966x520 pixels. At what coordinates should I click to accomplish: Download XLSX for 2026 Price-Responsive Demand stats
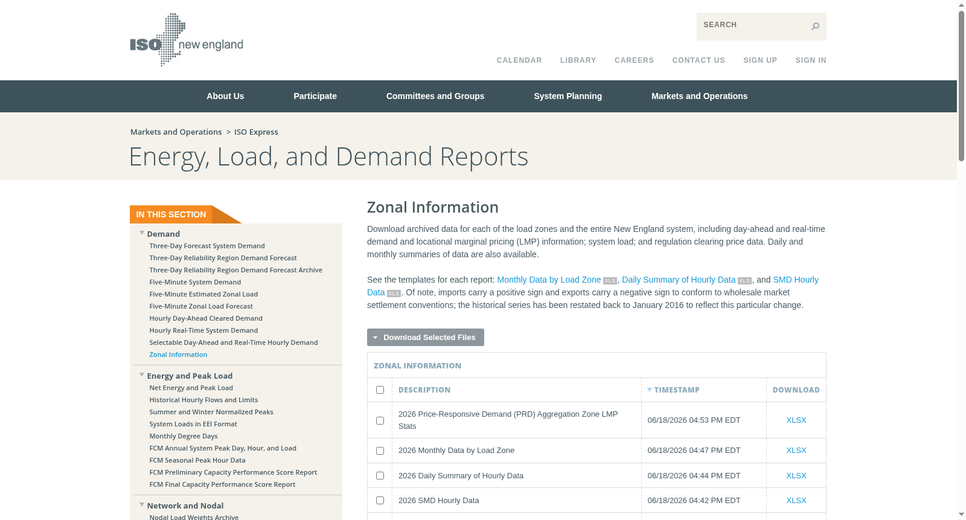(796, 420)
